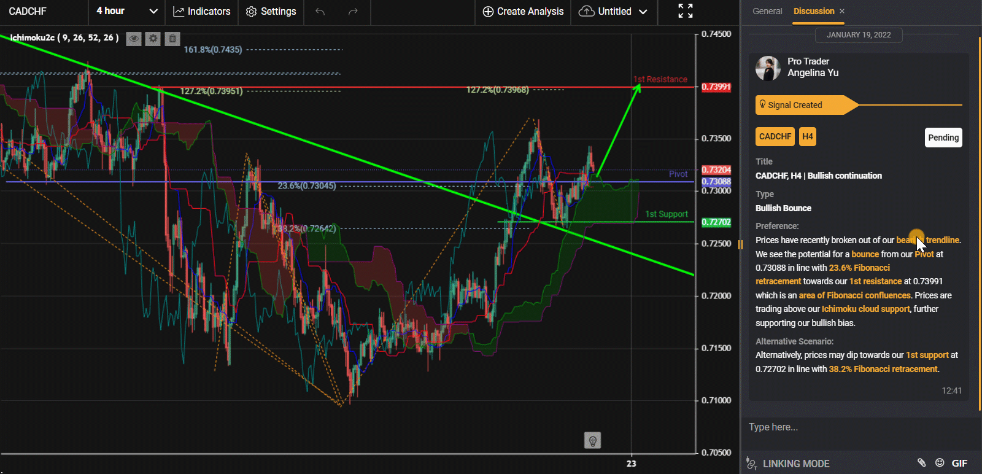The height and width of the screenshot is (474, 982).
Task: Click the H4 timeframe tag
Action: [808, 136]
